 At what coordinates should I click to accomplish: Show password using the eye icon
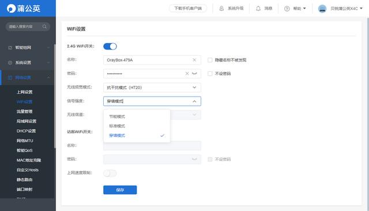pyautogui.click(x=194, y=74)
